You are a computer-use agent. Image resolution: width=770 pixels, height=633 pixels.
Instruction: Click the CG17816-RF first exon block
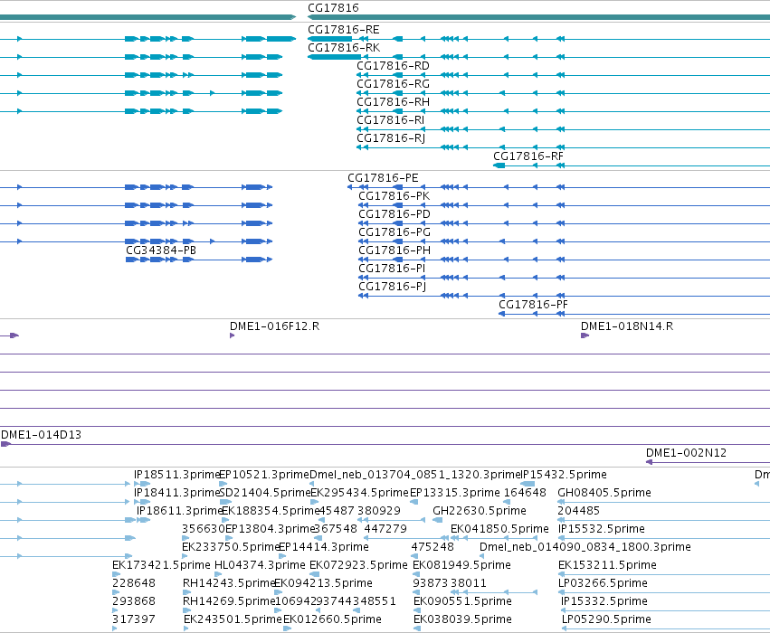(x=499, y=165)
